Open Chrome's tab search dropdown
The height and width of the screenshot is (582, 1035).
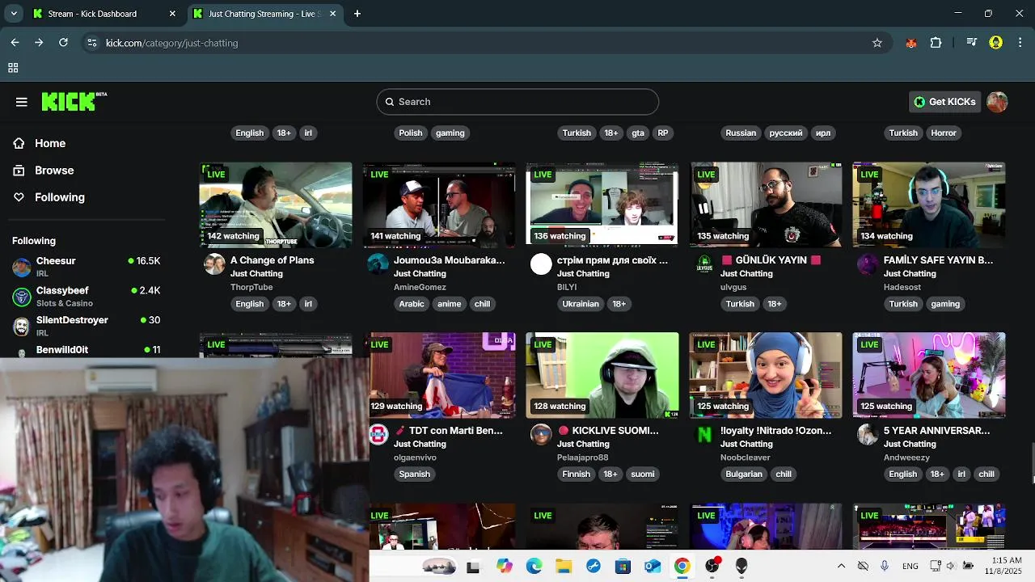click(14, 14)
